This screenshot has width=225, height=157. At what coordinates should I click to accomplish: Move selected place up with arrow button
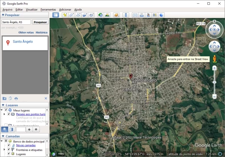tap(29, 129)
